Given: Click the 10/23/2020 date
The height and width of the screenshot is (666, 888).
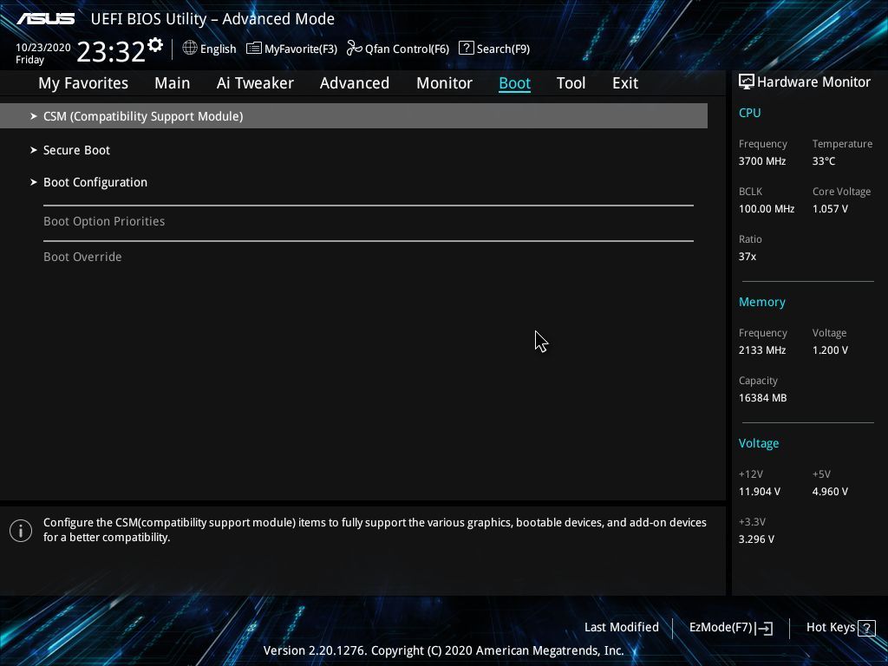Looking at the screenshot, I should tap(43, 48).
